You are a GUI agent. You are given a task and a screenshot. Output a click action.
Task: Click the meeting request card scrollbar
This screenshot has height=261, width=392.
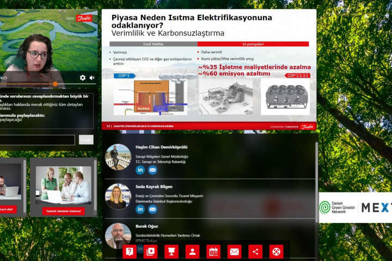[95, 185]
